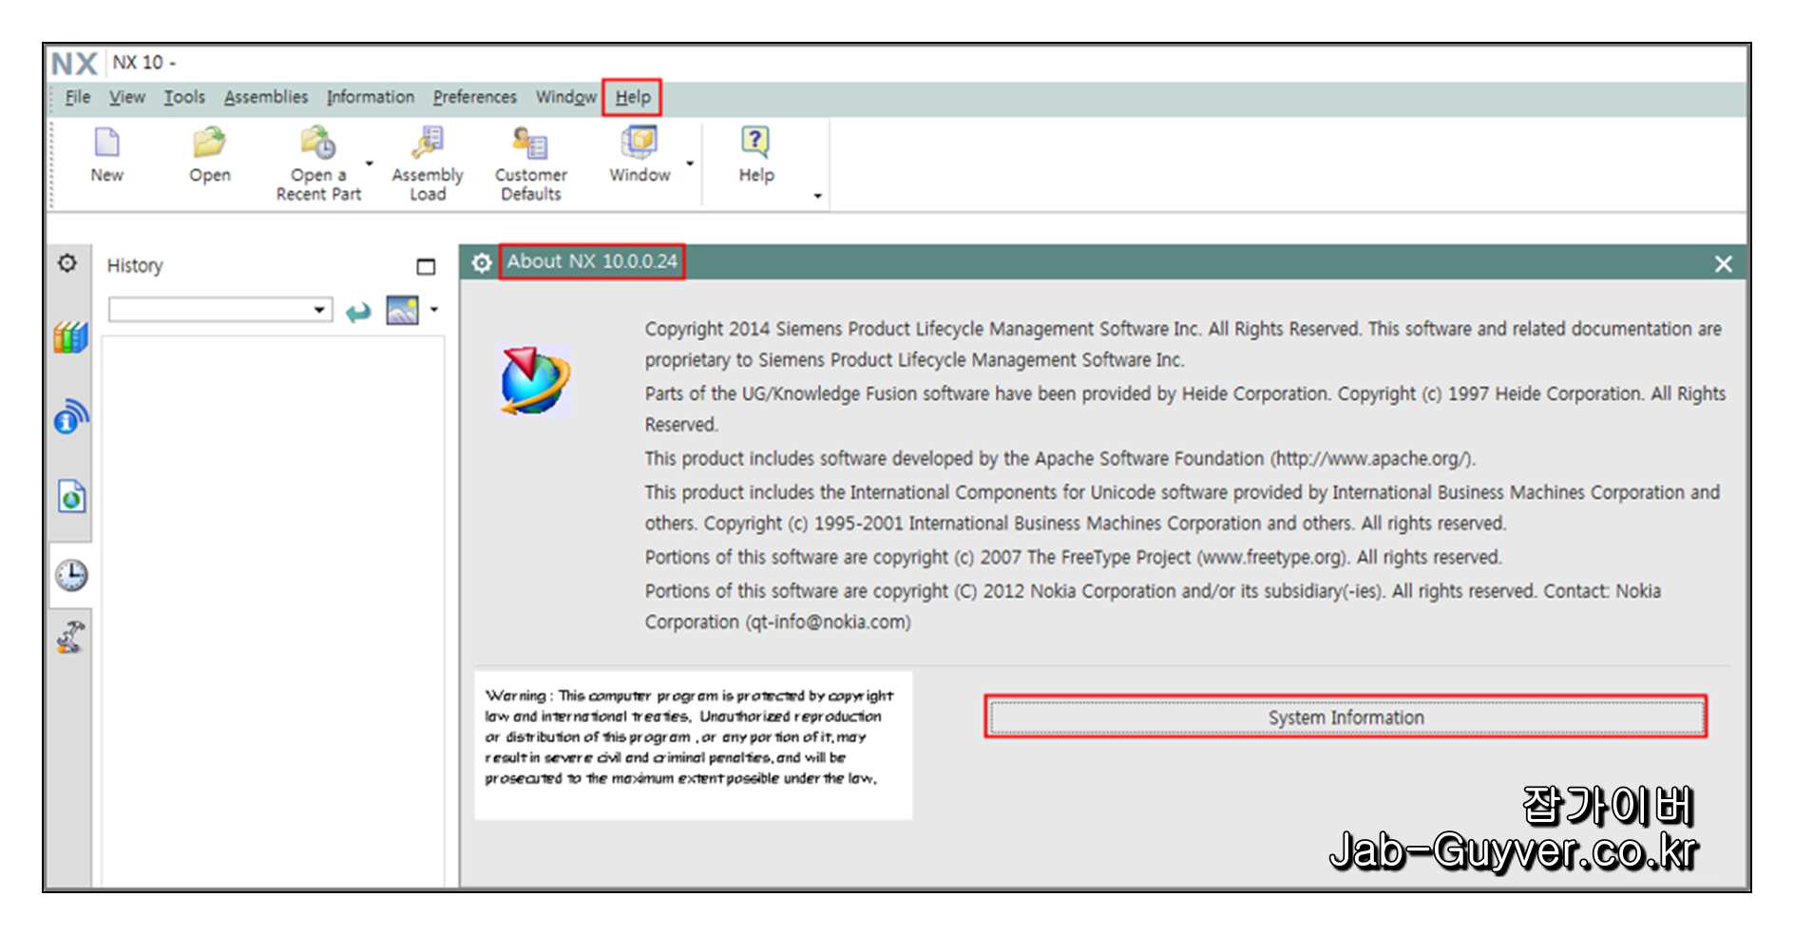Open the HD3D Tools info icon

click(x=71, y=416)
